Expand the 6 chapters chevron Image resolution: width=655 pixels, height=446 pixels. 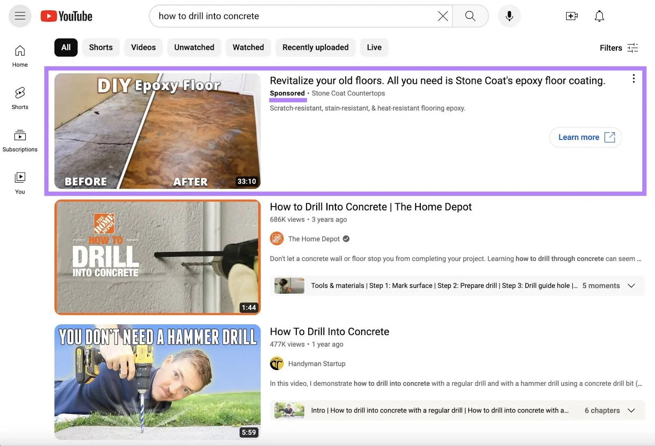pos(631,410)
